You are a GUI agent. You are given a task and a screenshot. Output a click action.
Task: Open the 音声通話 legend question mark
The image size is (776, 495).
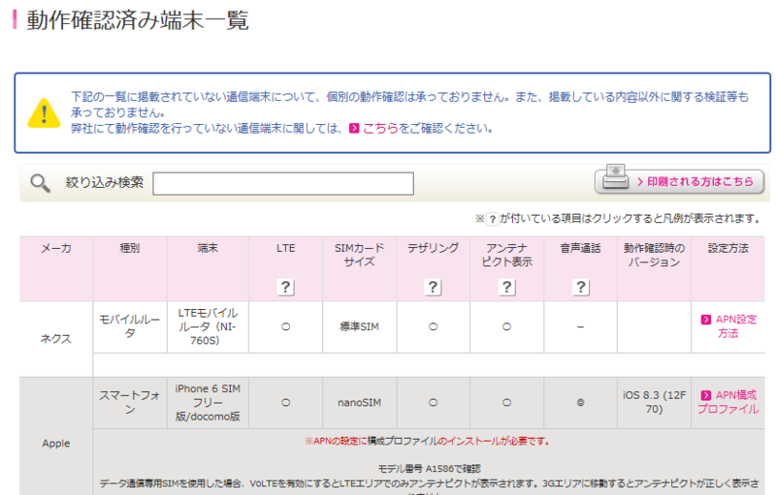point(581,287)
